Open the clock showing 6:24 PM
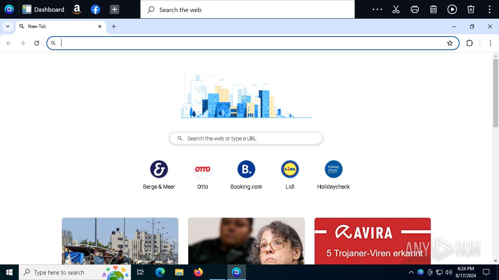 [465, 272]
